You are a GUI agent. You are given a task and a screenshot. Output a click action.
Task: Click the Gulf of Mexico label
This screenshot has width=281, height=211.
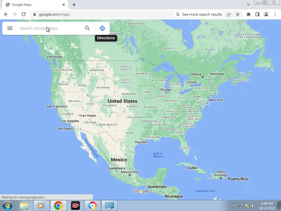pyautogui.click(x=158, y=155)
